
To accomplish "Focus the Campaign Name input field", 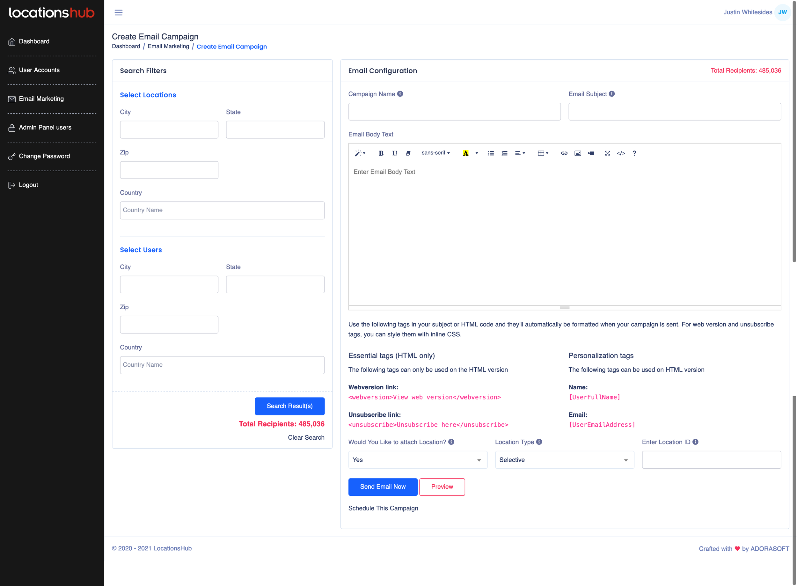I will (454, 112).
